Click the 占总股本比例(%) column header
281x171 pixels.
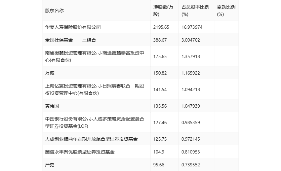pos(195,11)
